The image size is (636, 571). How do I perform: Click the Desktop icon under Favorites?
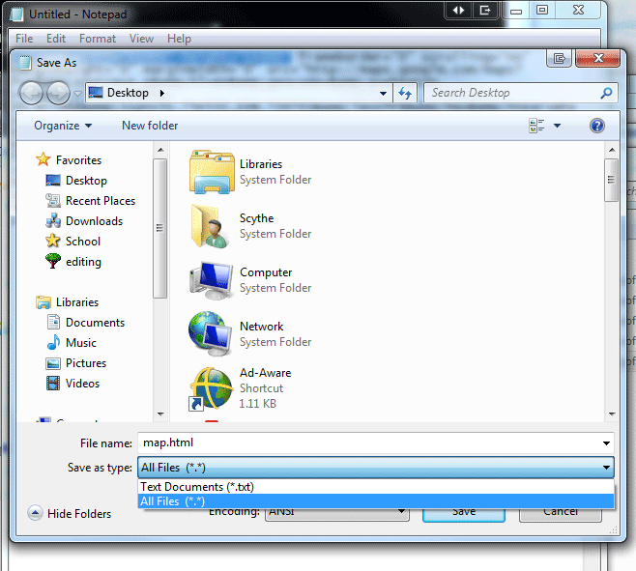[53, 180]
